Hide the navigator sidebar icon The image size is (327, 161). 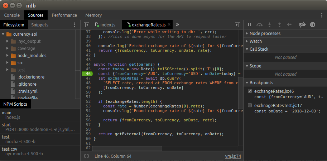(x=86, y=25)
